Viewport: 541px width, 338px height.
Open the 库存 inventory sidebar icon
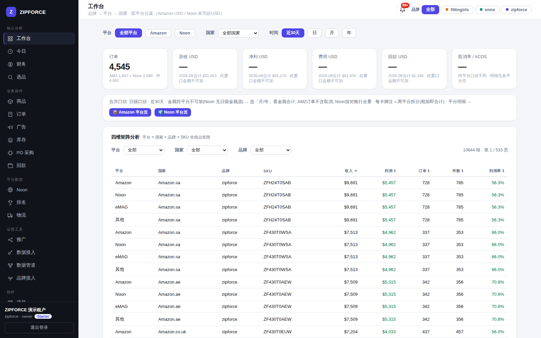tap(10, 140)
